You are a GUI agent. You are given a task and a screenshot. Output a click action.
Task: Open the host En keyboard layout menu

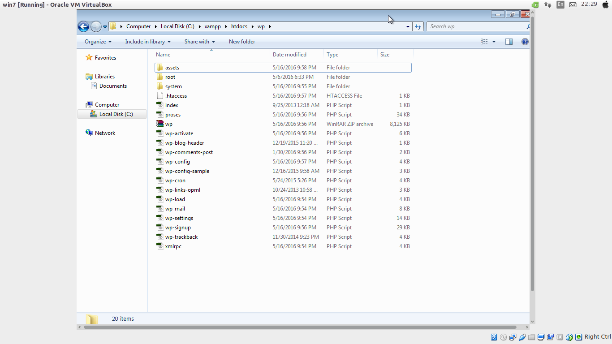[560, 4]
